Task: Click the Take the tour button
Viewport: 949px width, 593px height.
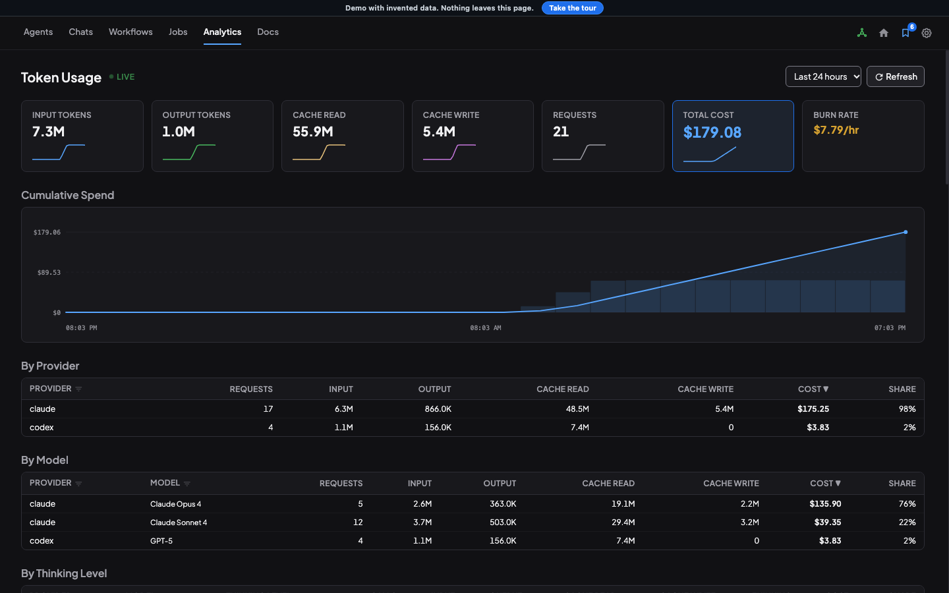Action: pos(573,8)
